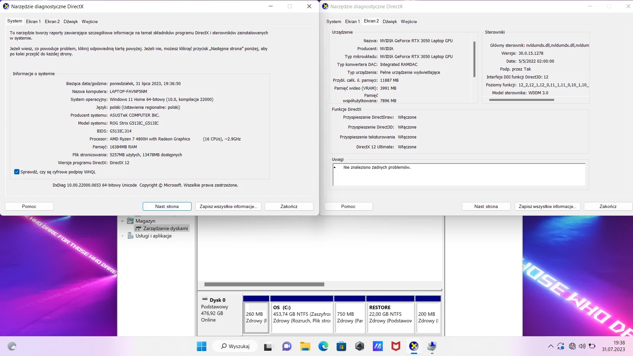The image size is (633, 356).
Task: Click the sync update tray icon
Action: 561,346
